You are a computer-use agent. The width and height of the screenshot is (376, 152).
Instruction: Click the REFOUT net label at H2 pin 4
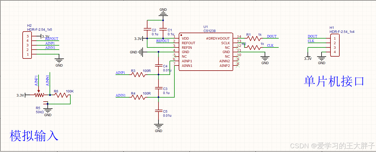point(52,39)
